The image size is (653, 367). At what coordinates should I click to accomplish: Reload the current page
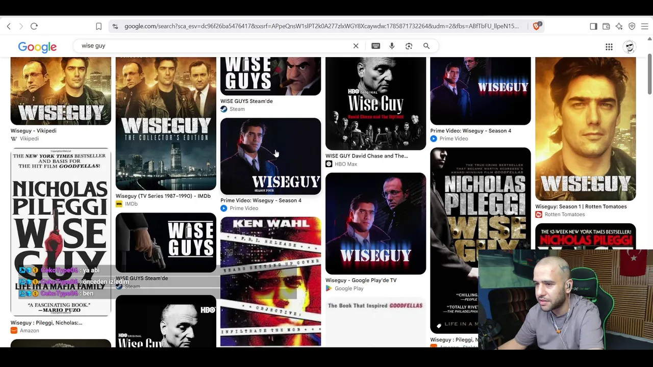tap(34, 26)
